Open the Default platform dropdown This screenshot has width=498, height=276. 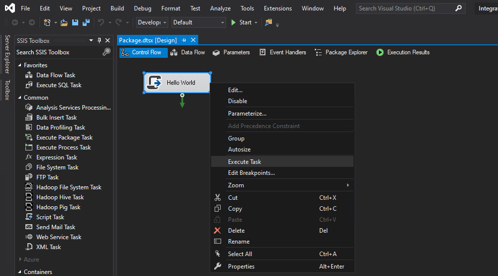pyautogui.click(x=199, y=22)
